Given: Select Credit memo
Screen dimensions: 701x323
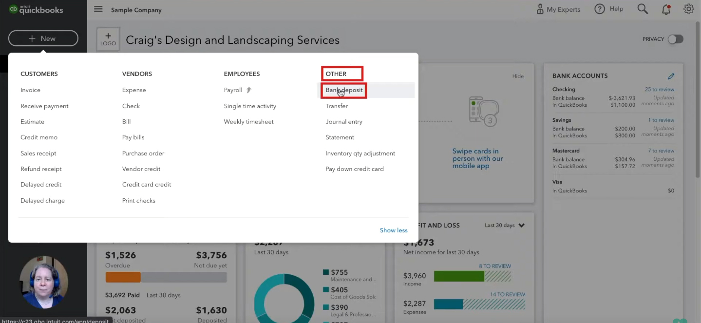Looking at the screenshot, I should point(39,137).
